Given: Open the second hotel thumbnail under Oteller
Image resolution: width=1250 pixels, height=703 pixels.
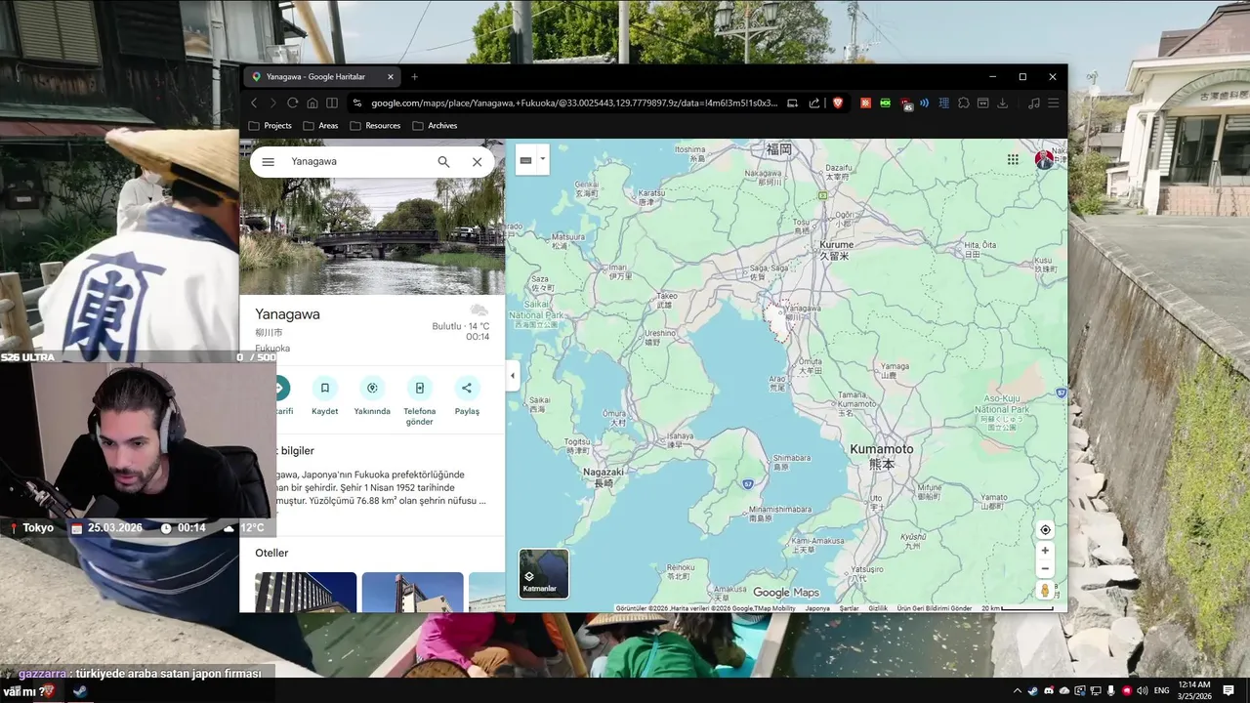Looking at the screenshot, I should [x=412, y=592].
